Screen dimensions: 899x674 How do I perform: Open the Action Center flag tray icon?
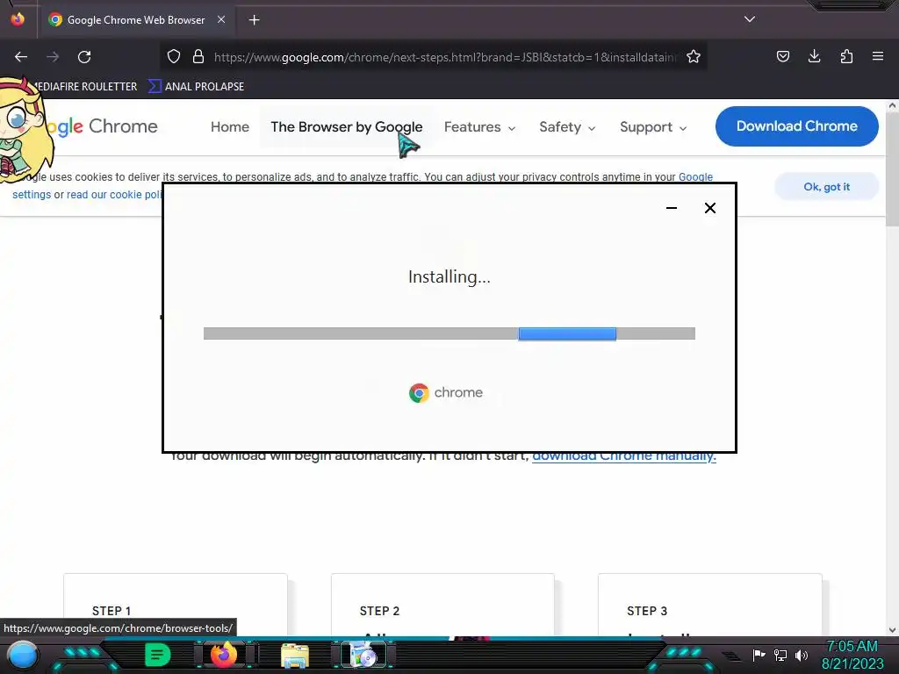(x=759, y=655)
